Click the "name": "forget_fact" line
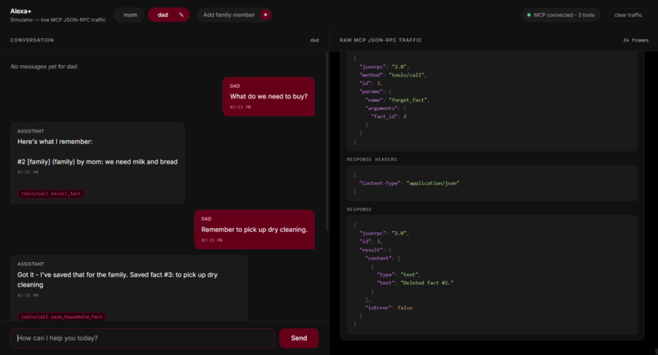Viewport: 658px width, 355px height. point(397,100)
